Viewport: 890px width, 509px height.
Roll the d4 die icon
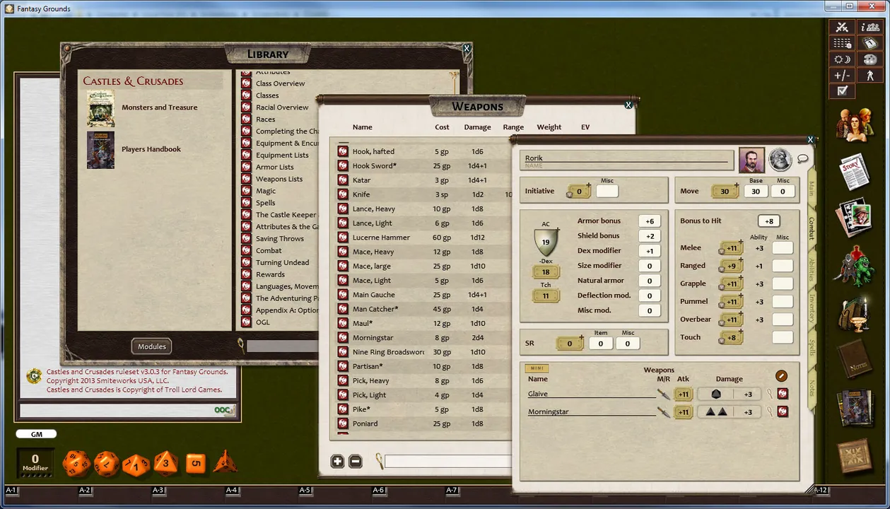[x=226, y=462]
